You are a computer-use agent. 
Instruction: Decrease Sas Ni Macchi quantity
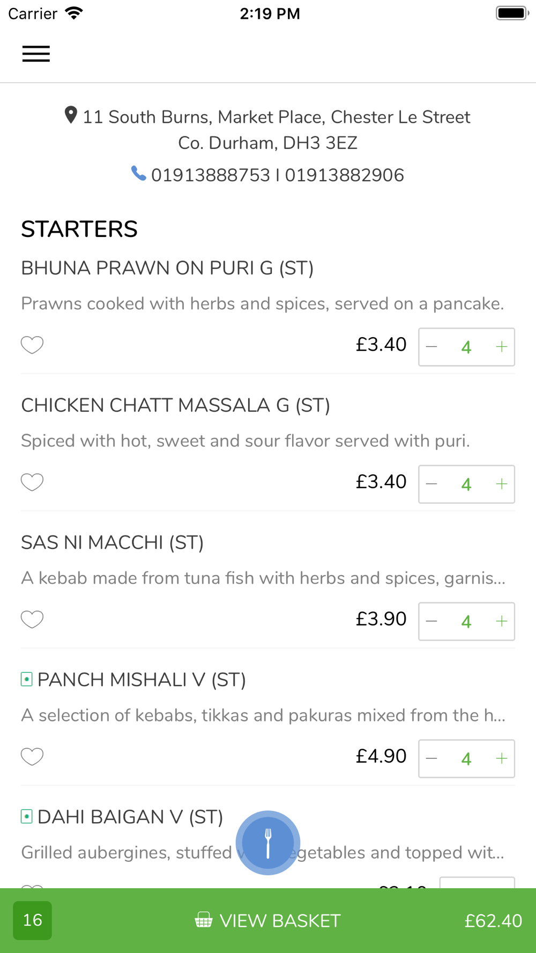432,621
